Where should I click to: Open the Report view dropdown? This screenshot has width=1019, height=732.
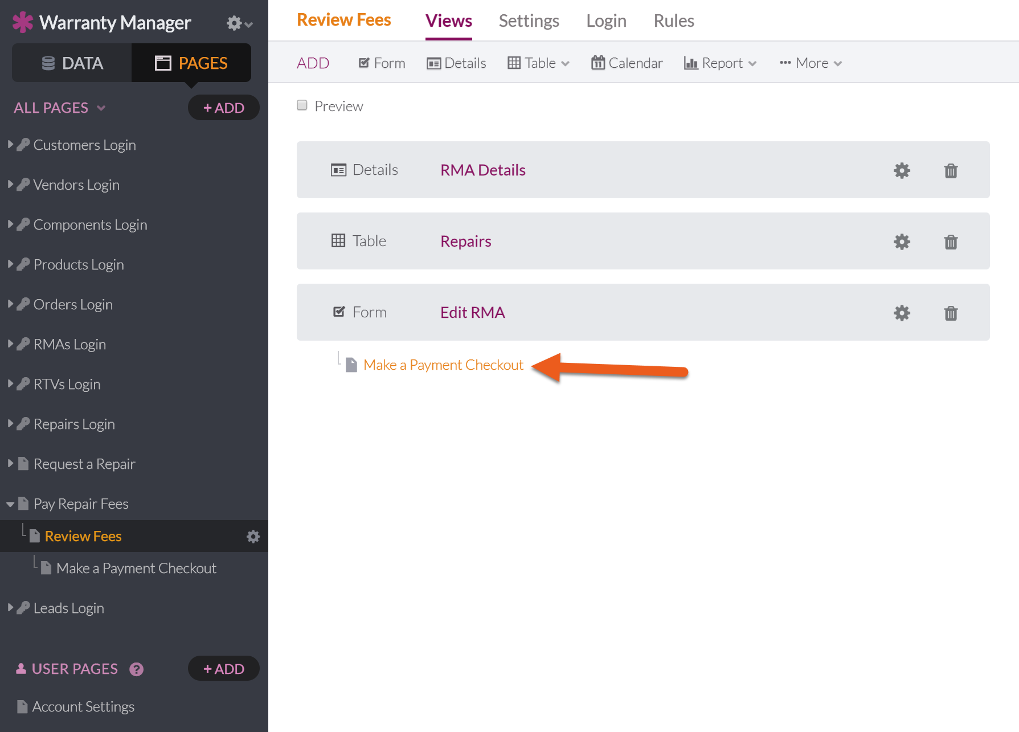(x=720, y=63)
